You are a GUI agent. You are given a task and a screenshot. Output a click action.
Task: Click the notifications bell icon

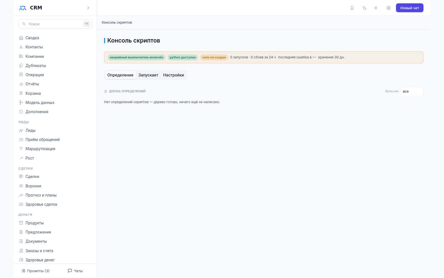coord(352,8)
